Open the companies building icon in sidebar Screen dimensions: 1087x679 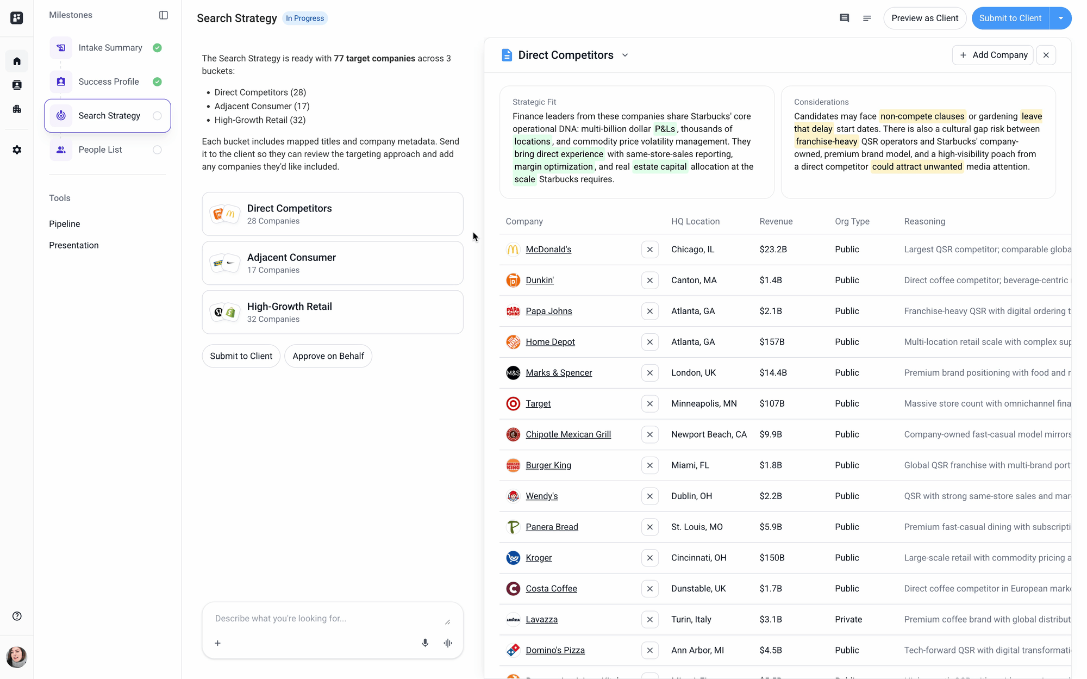click(17, 109)
